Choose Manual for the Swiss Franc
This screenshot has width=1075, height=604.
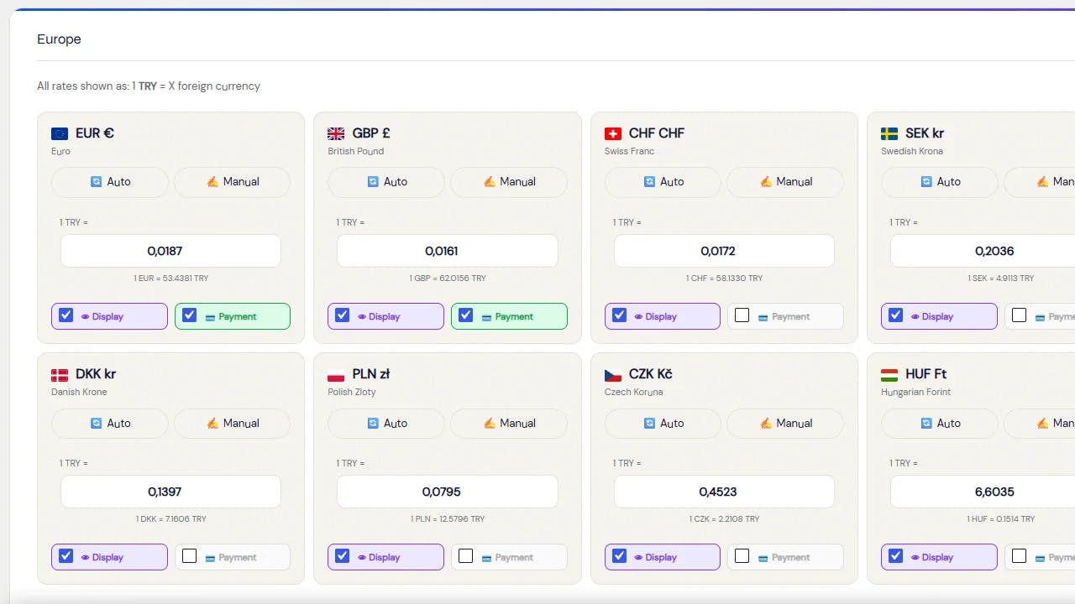coord(785,182)
